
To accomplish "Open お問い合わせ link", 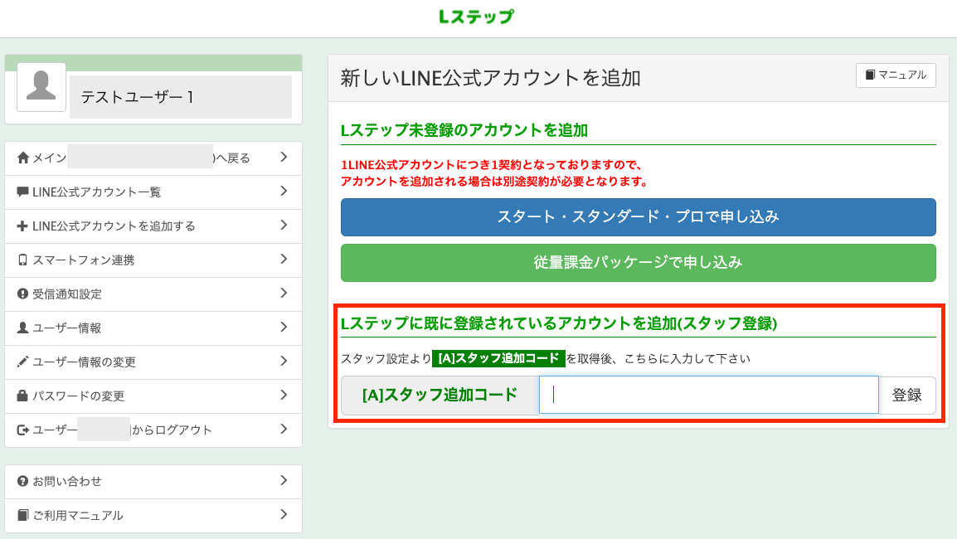I will tap(153, 482).
